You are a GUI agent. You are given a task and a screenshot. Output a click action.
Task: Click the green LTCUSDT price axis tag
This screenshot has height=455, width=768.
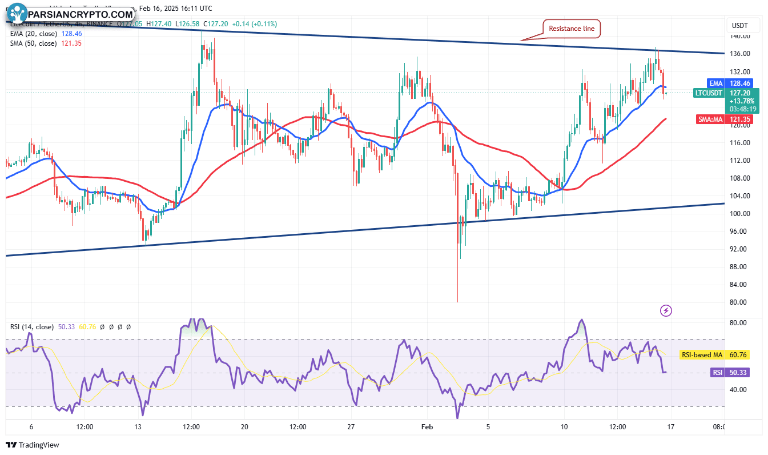709,93
